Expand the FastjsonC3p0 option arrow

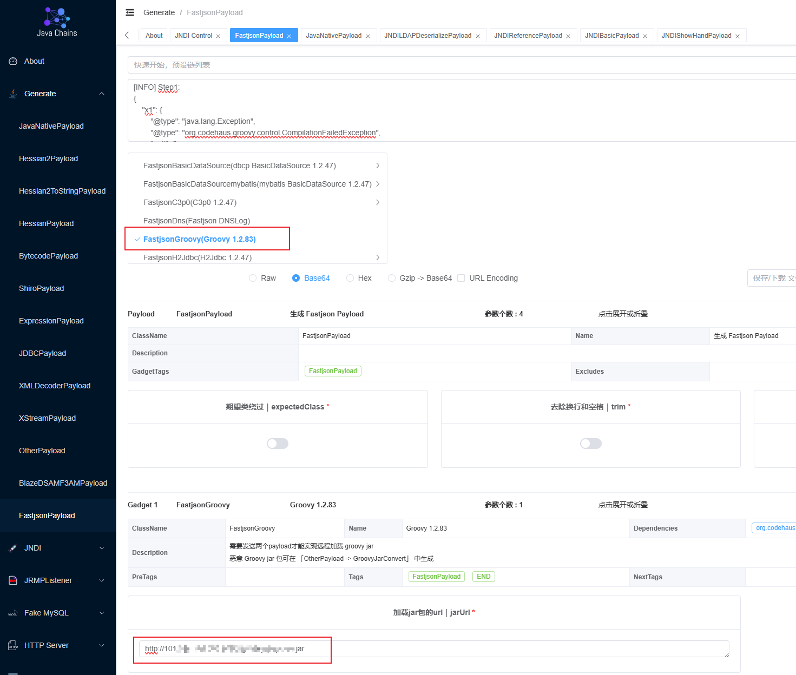tap(378, 202)
